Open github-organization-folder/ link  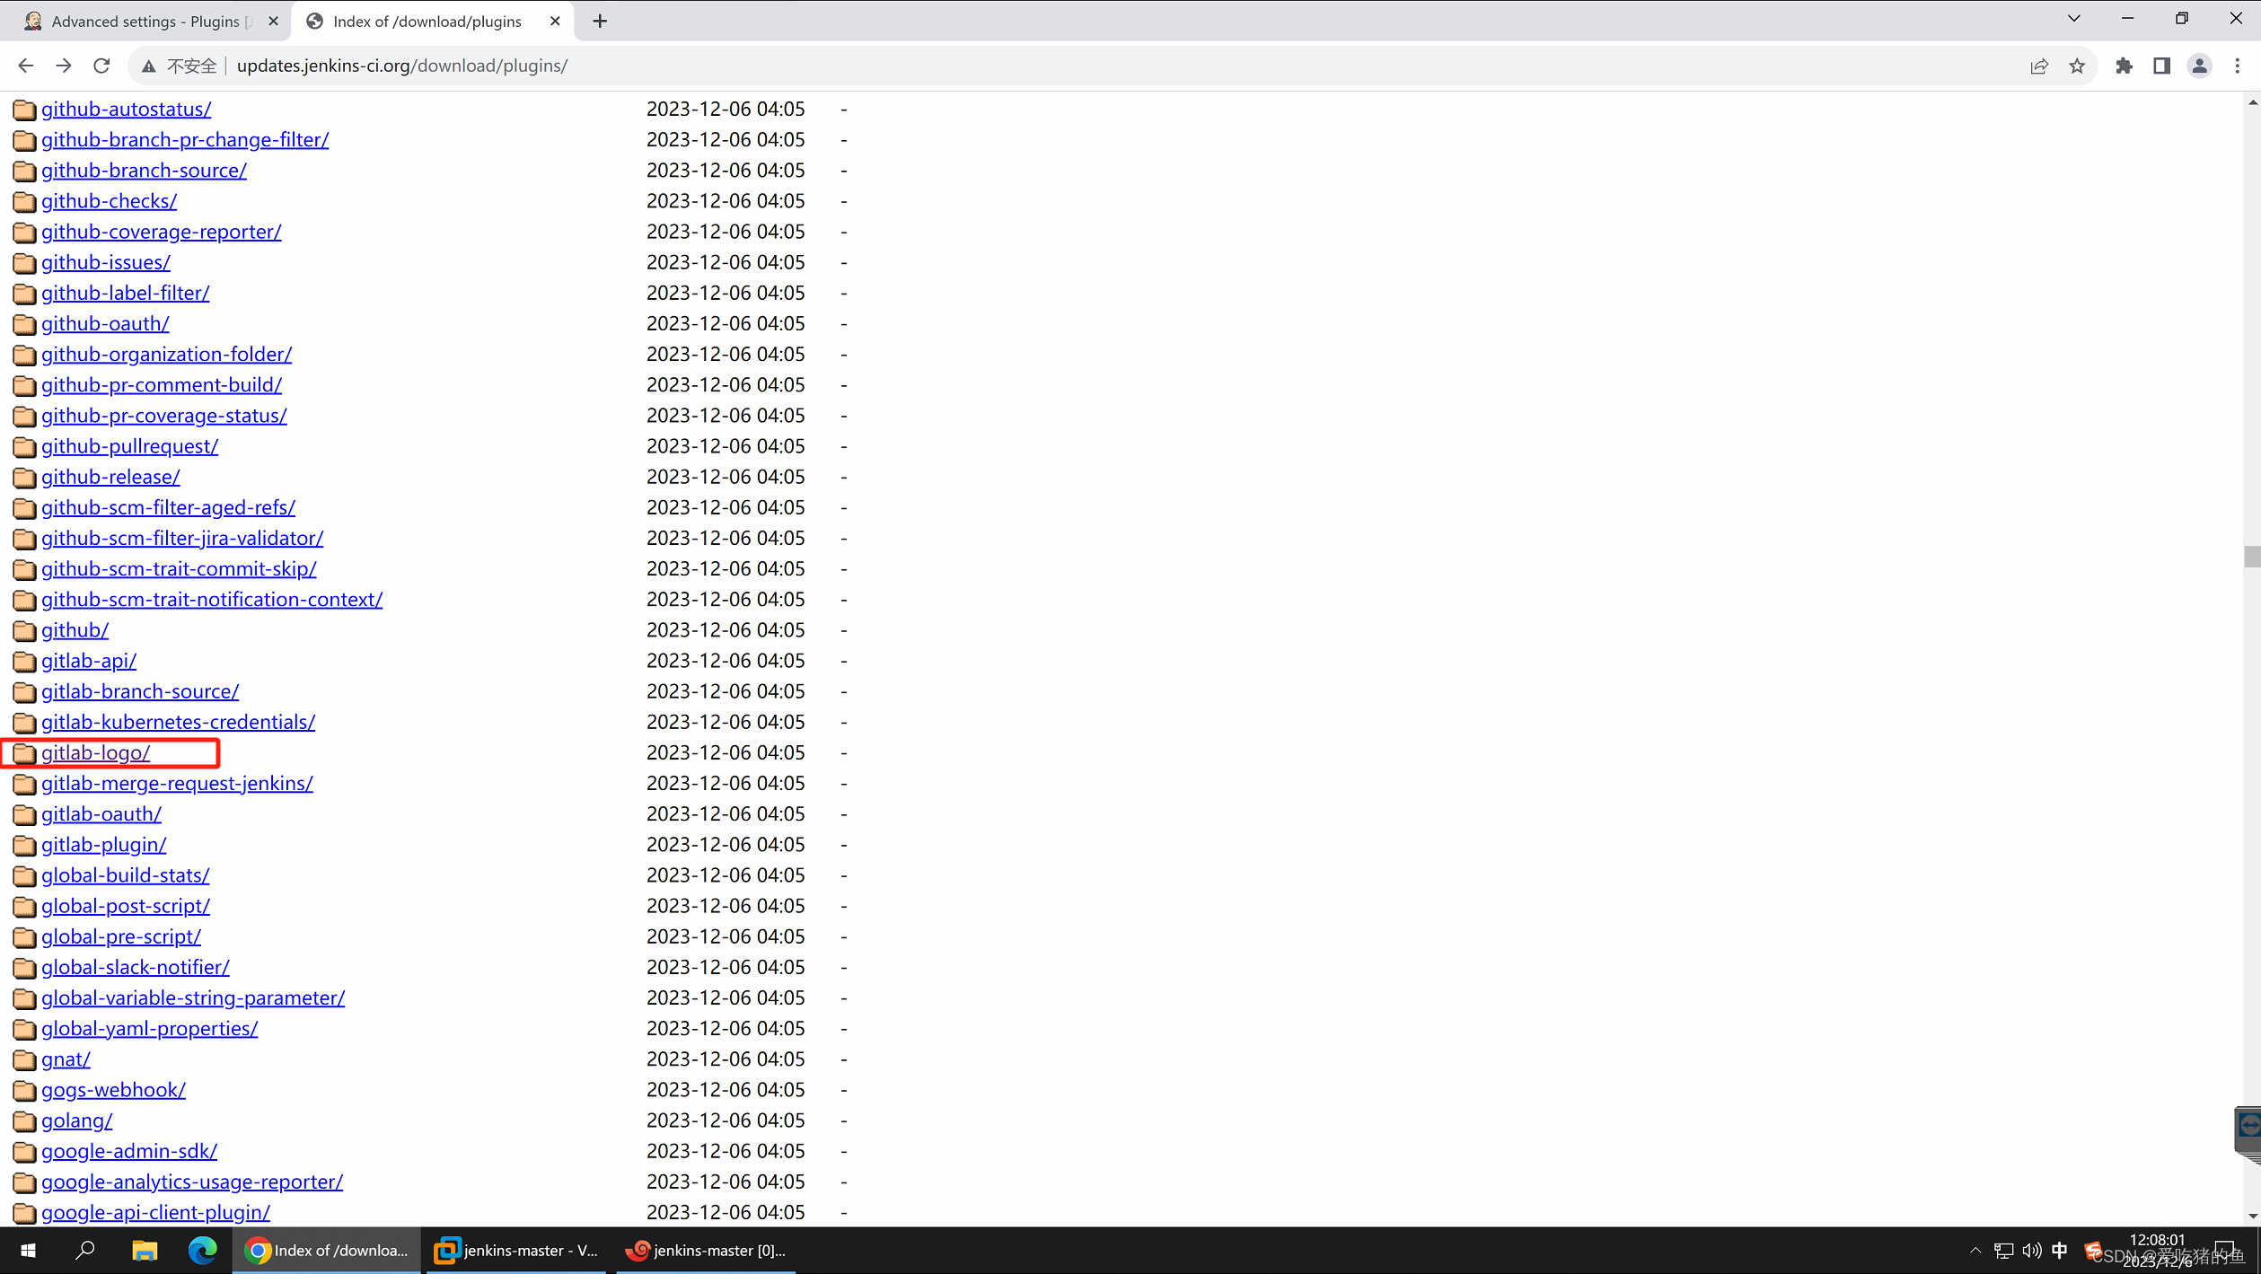point(166,354)
